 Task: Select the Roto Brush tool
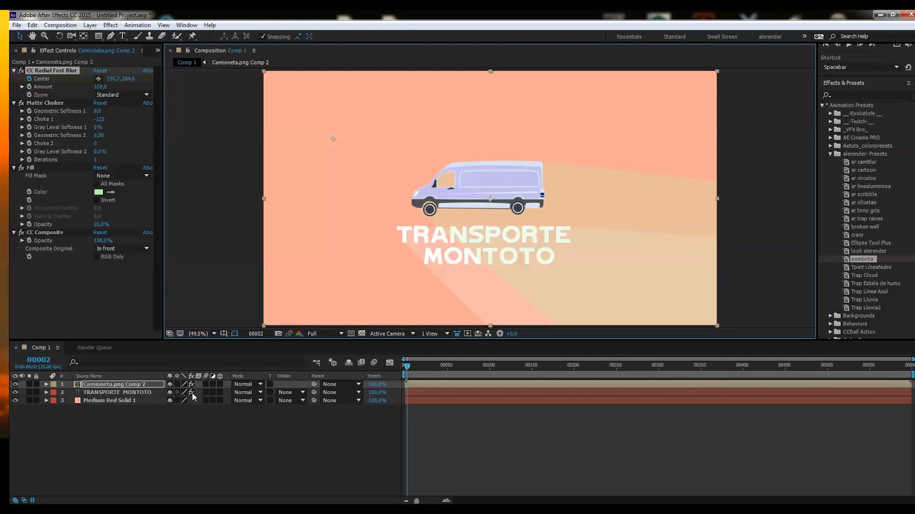point(177,36)
